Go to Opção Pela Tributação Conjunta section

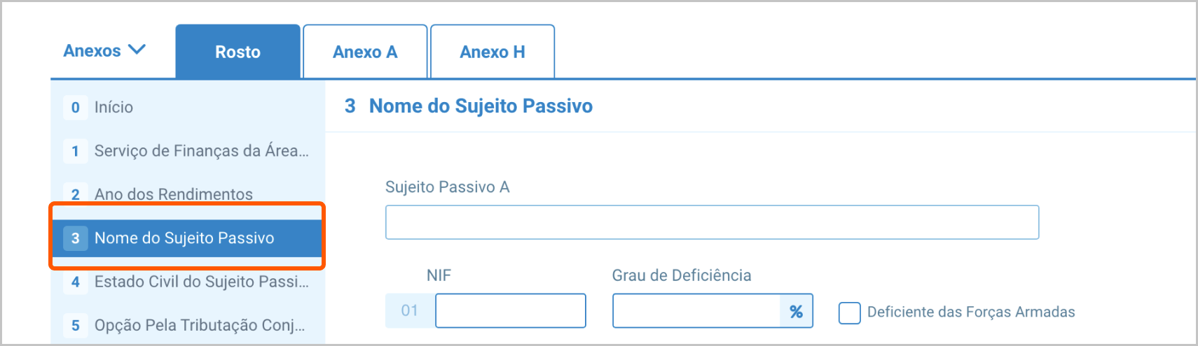coord(200,325)
